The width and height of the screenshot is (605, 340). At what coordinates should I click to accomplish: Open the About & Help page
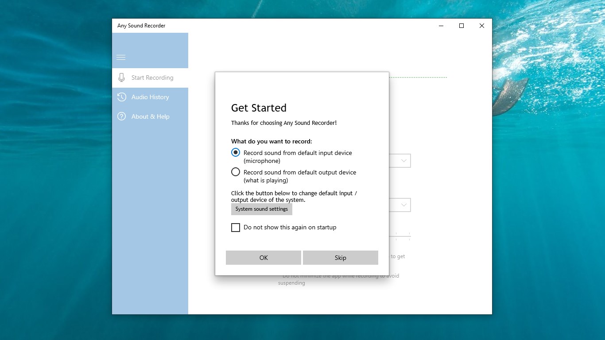point(150,116)
